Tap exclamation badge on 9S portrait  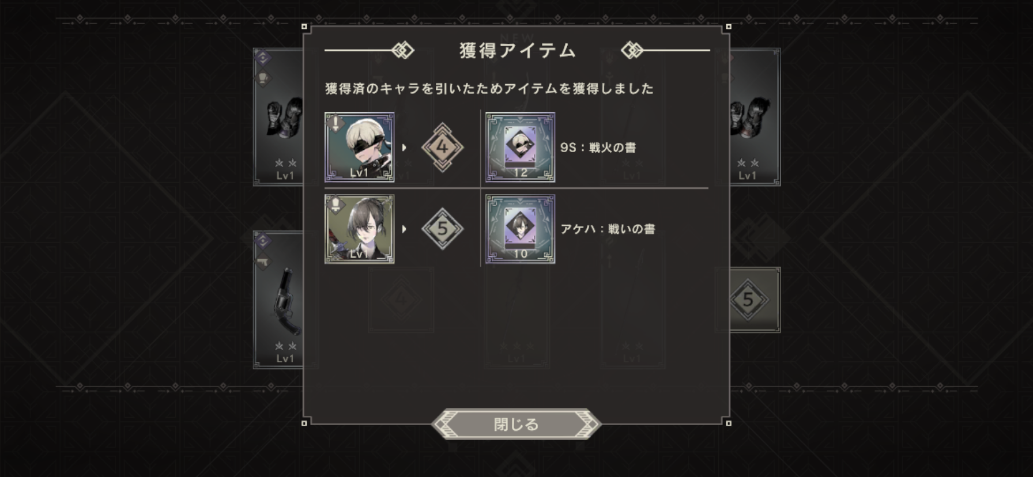(x=335, y=123)
